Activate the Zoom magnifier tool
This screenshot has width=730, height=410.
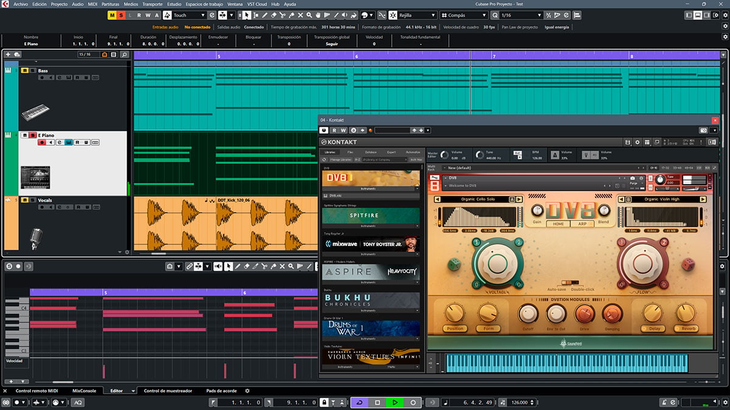[x=310, y=15]
